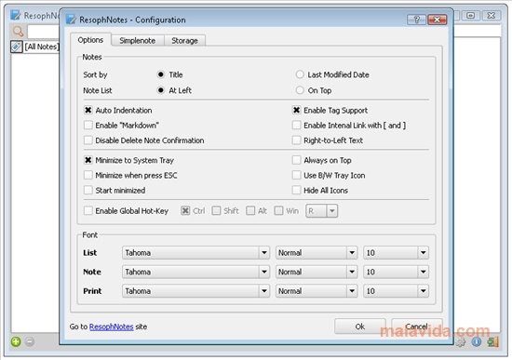Uncheck Auto Indentation checkbox

click(88, 111)
